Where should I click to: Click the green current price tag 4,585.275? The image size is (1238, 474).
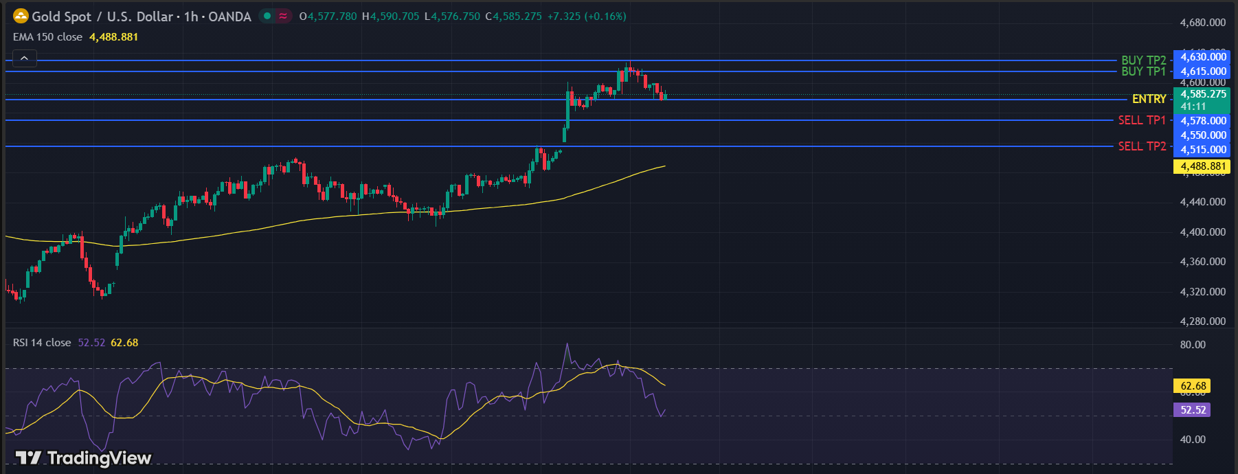tap(1202, 94)
